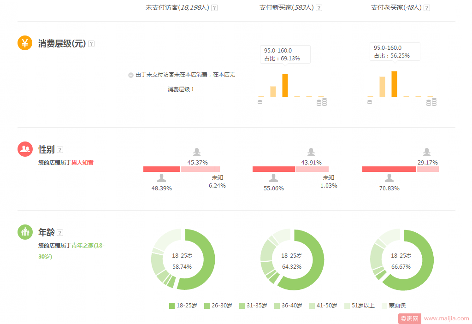Click the help icon beside 年龄
This screenshot has height=324, width=472.
pyautogui.click(x=60, y=232)
